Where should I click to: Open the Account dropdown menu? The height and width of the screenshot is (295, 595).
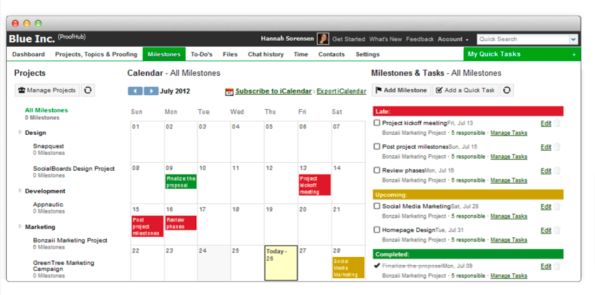[x=453, y=39]
